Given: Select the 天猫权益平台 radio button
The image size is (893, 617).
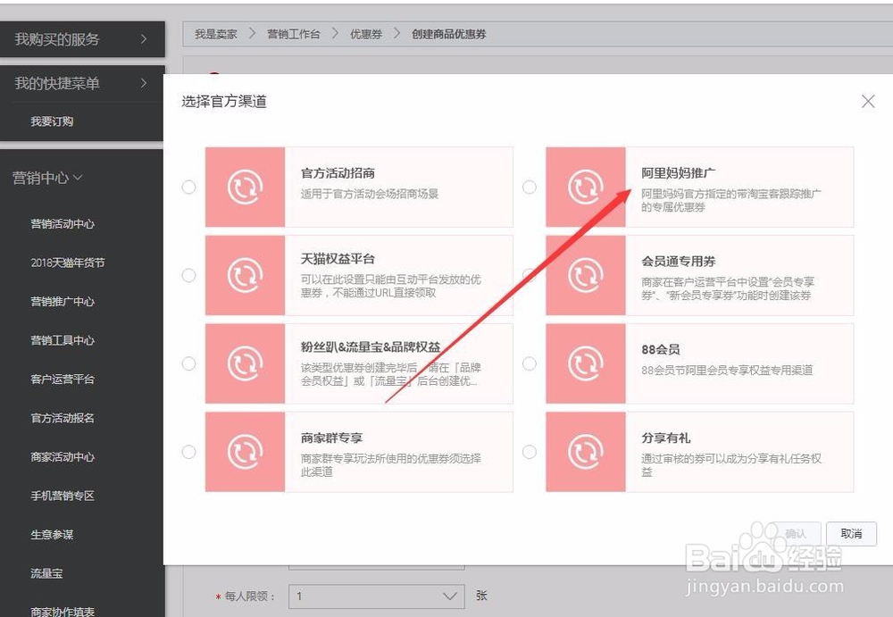Looking at the screenshot, I should tap(188, 275).
